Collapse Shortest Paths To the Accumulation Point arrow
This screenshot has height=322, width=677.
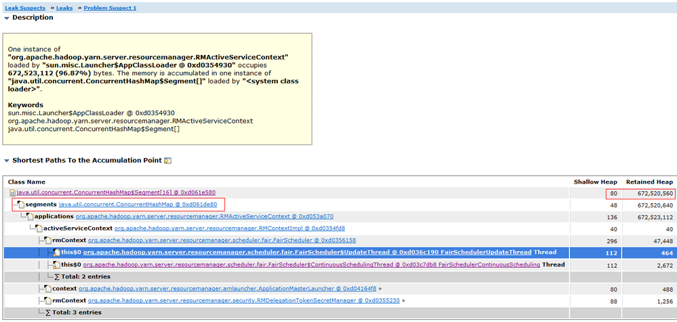click(x=7, y=161)
